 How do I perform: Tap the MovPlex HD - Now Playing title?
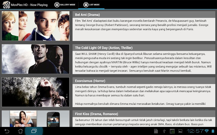pos(29,5)
